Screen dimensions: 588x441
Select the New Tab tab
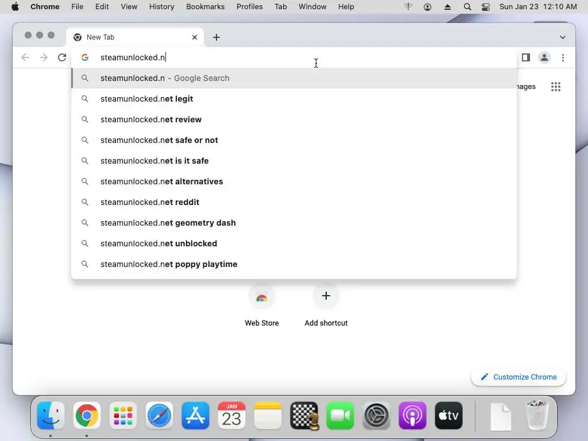(x=135, y=37)
